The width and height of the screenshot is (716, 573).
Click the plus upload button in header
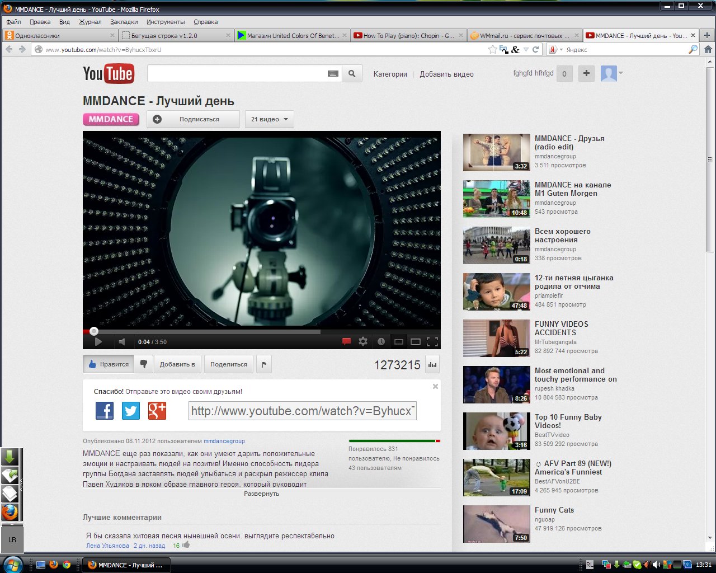point(586,73)
